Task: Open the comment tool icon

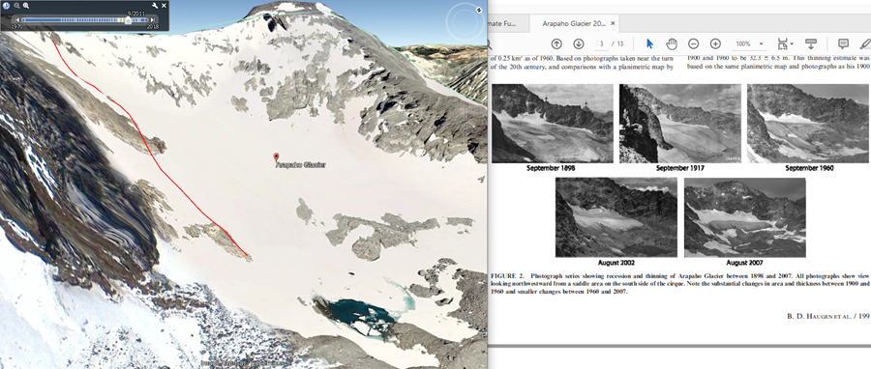Action: (843, 43)
